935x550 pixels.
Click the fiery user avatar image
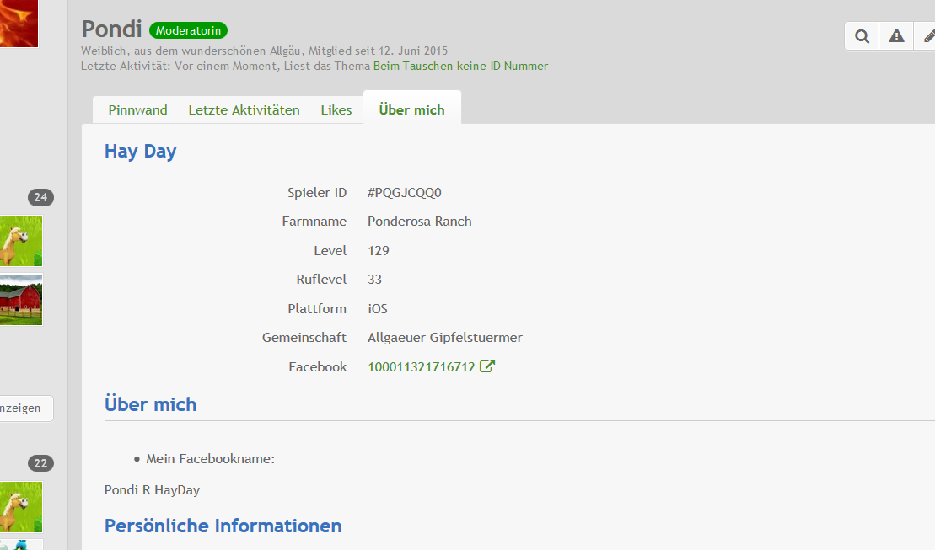coord(19,23)
